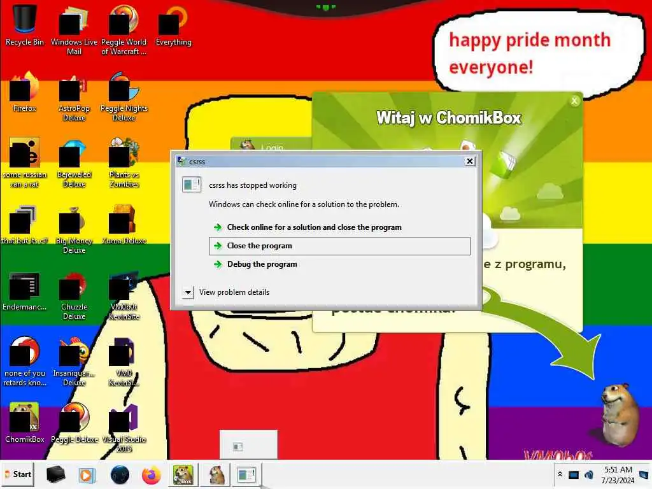This screenshot has width=652, height=489.
Task: Select Plants vs Zombies desktop icon
Action: point(124,162)
